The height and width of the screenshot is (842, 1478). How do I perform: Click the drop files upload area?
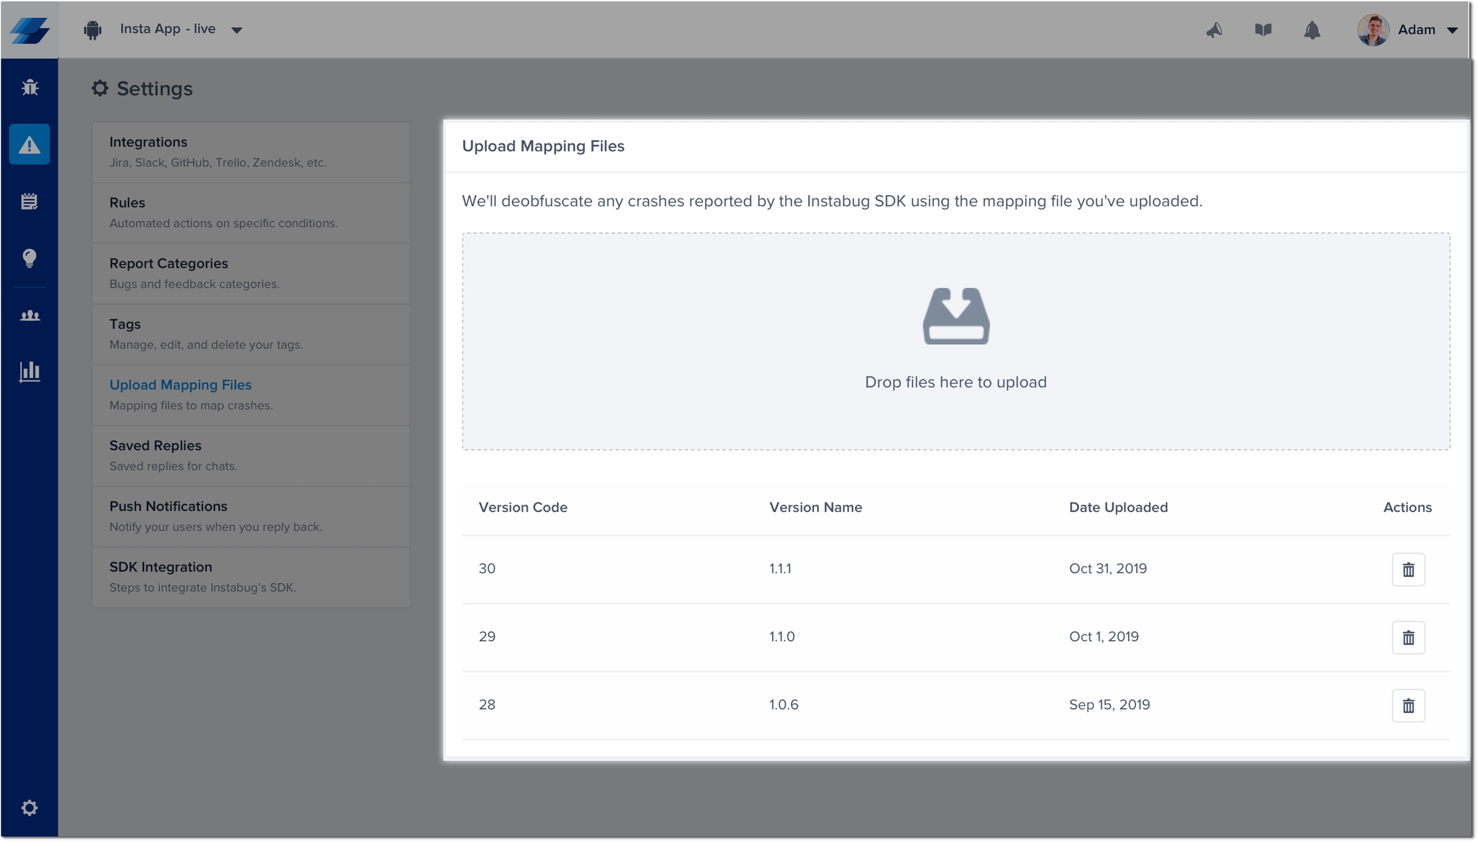955,341
